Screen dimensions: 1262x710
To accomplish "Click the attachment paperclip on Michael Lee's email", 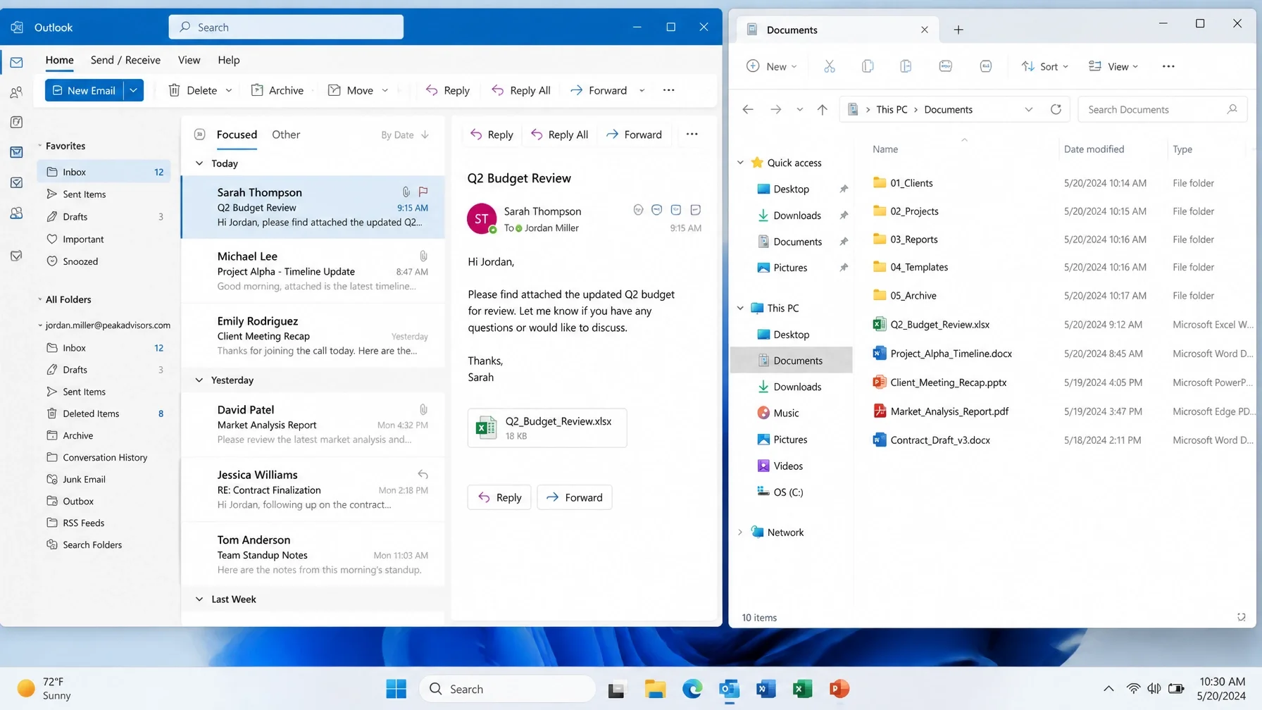I will coord(423,256).
